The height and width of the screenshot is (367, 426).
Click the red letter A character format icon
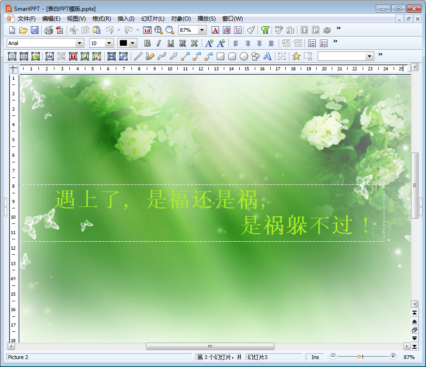click(215, 30)
